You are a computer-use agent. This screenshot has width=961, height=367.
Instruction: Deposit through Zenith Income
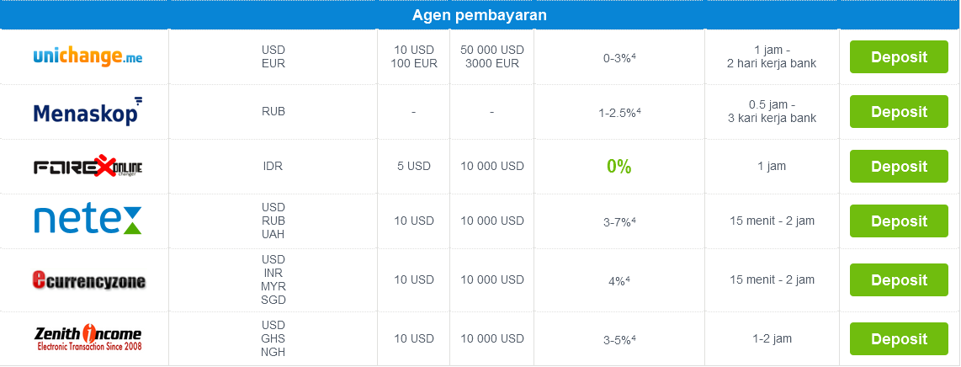pyautogui.click(x=899, y=339)
